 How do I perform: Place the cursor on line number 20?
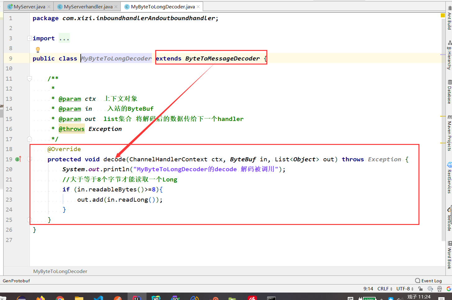point(9,169)
